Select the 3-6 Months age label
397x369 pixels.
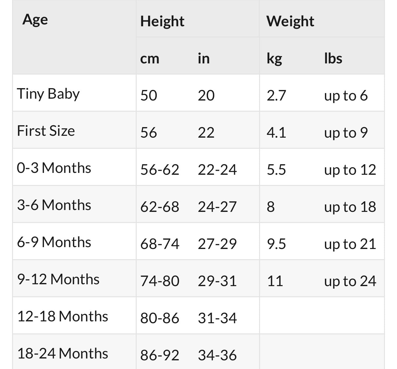coord(54,205)
